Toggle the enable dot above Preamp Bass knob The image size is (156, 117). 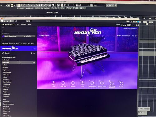point(90,81)
